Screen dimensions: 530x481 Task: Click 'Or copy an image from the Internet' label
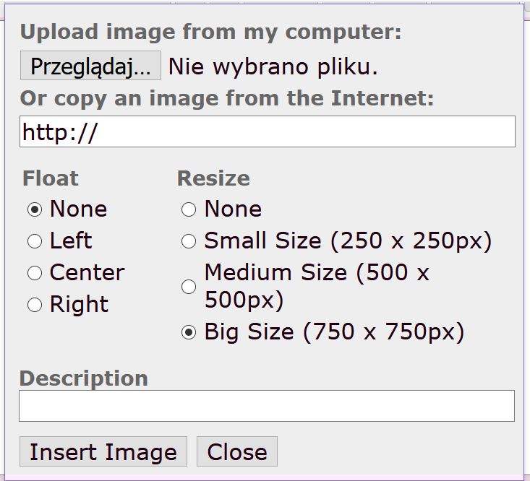[x=227, y=98]
